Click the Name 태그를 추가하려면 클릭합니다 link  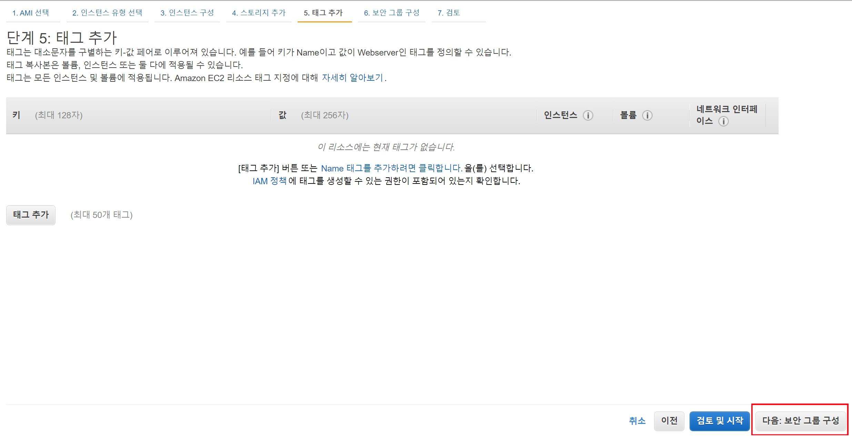pyautogui.click(x=391, y=168)
